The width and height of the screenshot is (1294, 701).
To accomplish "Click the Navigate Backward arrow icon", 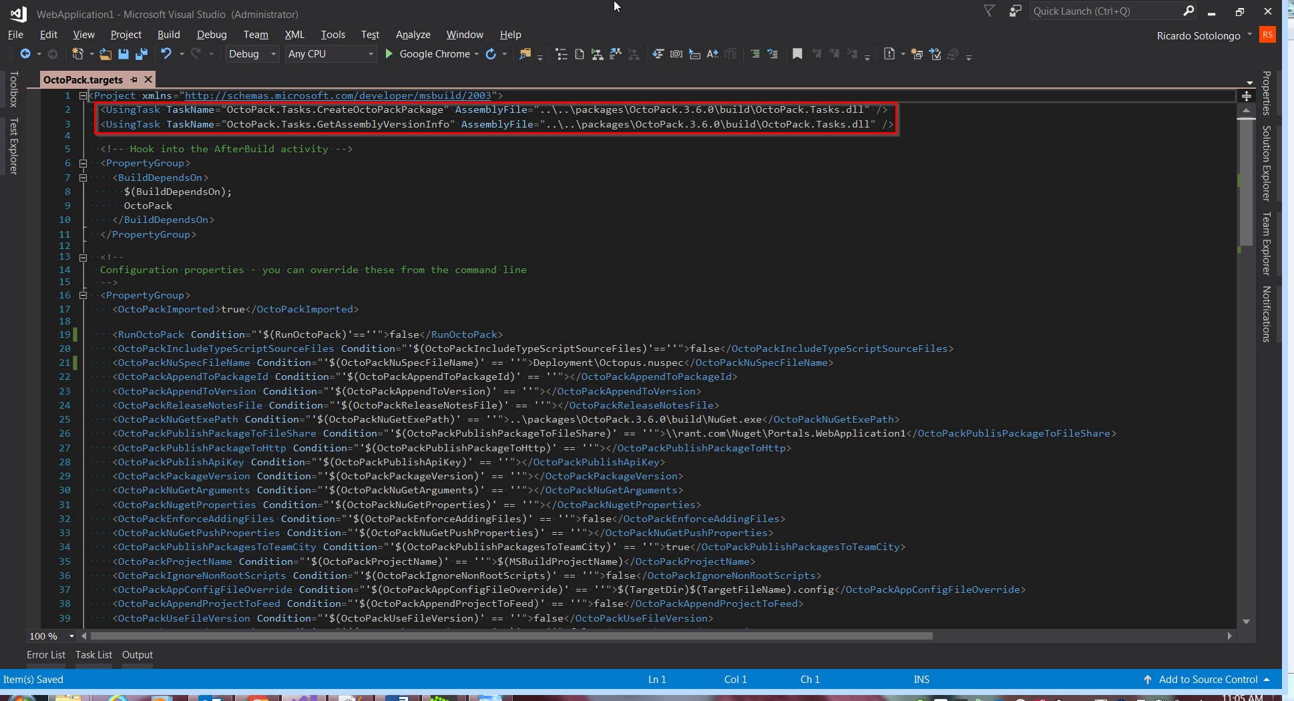I will [25, 54].
